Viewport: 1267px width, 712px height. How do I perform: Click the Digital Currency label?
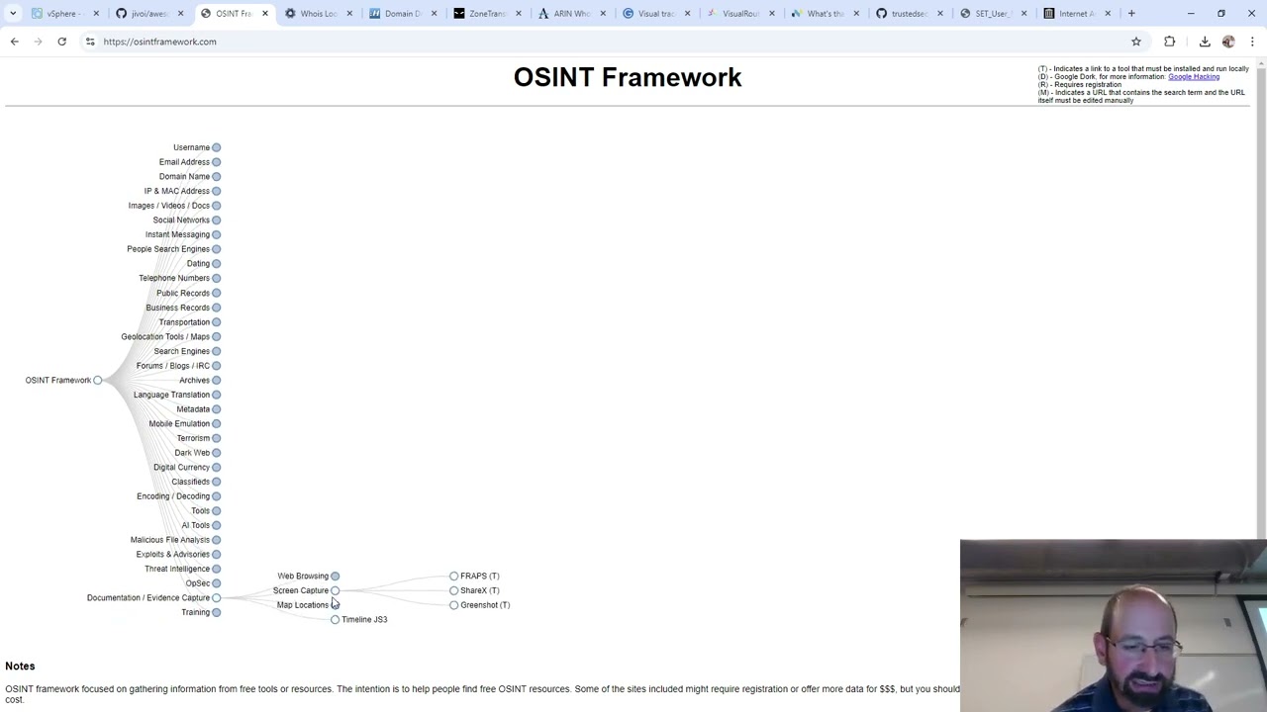[181, 467]
